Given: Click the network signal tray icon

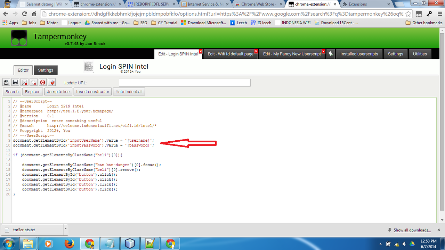Looking at the screenshot, I should point(396,243).
